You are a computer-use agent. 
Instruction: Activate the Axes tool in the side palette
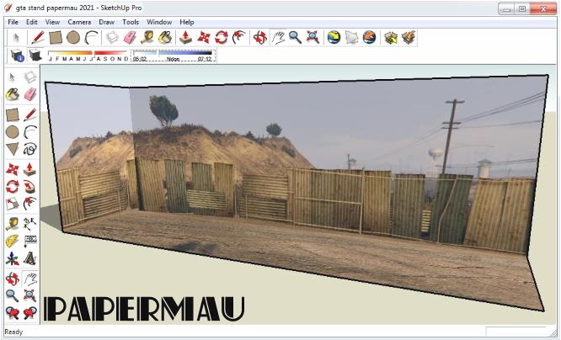point(12,258)
